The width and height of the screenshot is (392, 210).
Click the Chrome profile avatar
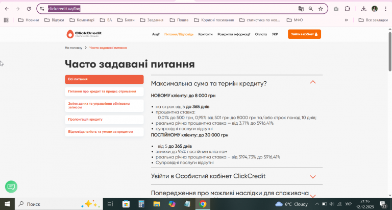[x=375, y=9]
